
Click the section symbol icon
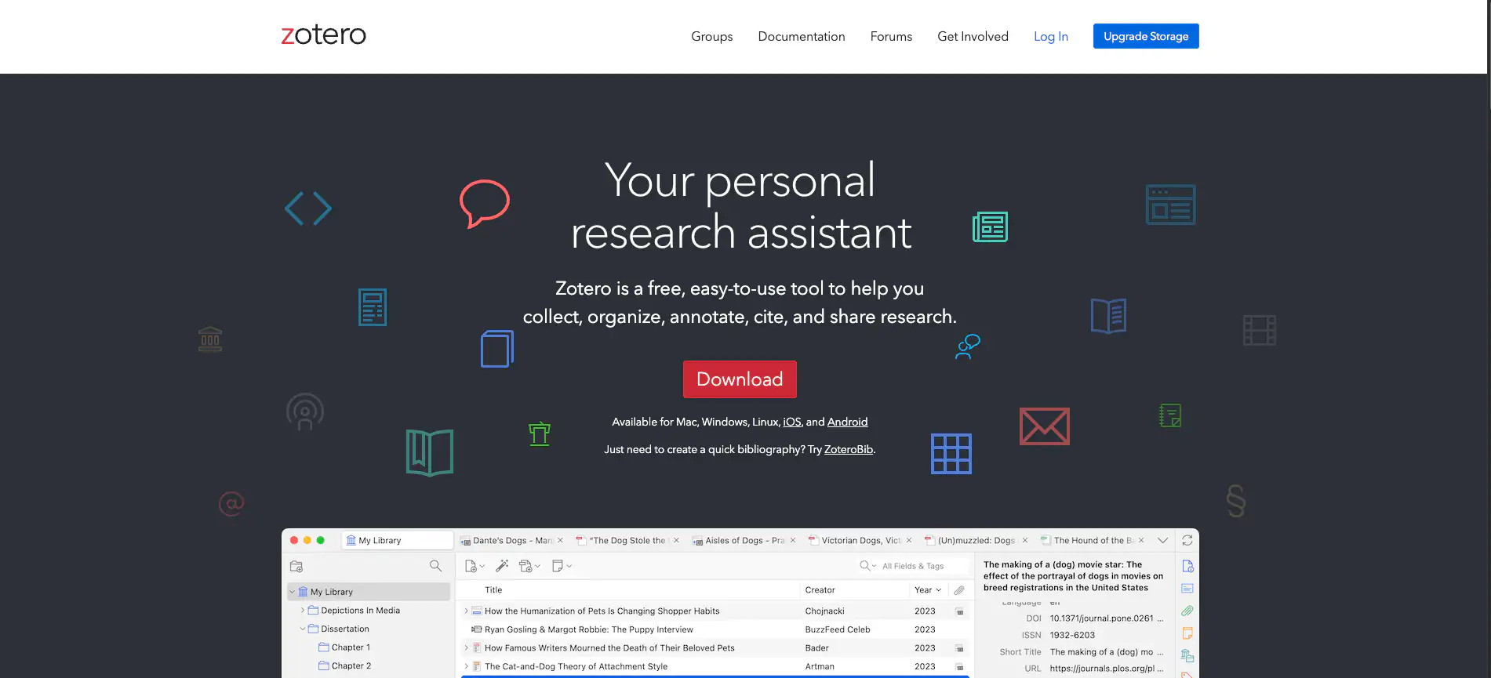[x=1235, y=501]
